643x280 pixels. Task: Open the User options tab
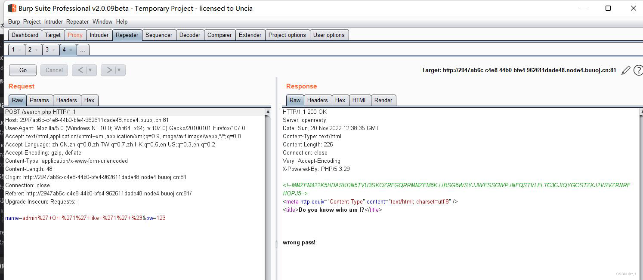(x=329, y=35)
